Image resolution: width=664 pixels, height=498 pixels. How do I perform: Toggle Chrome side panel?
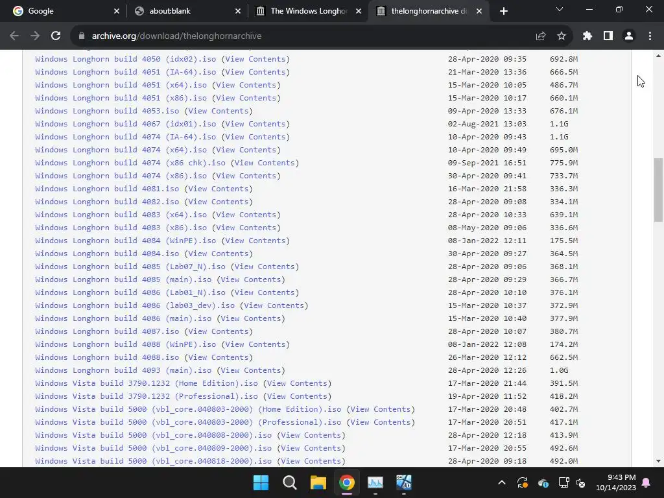(608, 36)
